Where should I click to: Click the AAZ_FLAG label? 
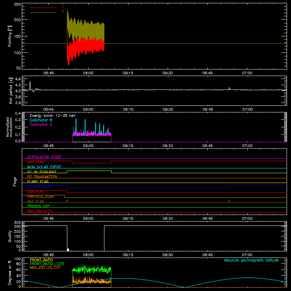pos(36,201)
